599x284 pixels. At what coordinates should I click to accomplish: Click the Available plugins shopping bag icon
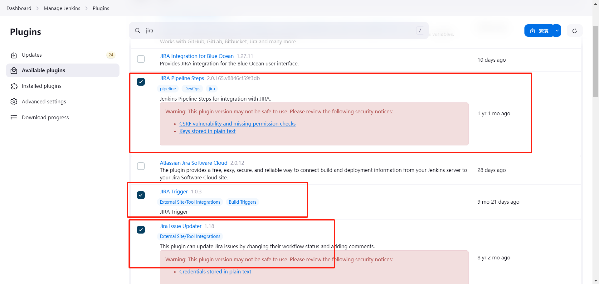coord(14,71)
